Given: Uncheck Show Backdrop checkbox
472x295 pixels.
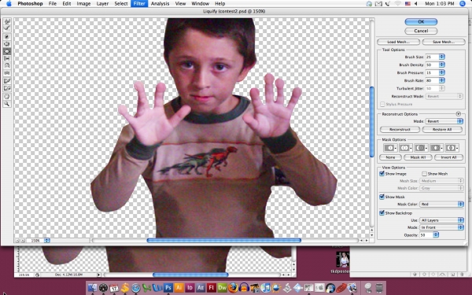Looking at the screenshot, I should tap(382, 213).
